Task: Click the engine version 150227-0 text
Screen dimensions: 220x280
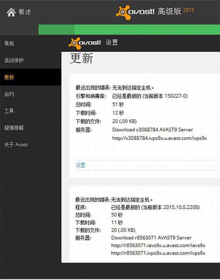Action: point(176,96)
